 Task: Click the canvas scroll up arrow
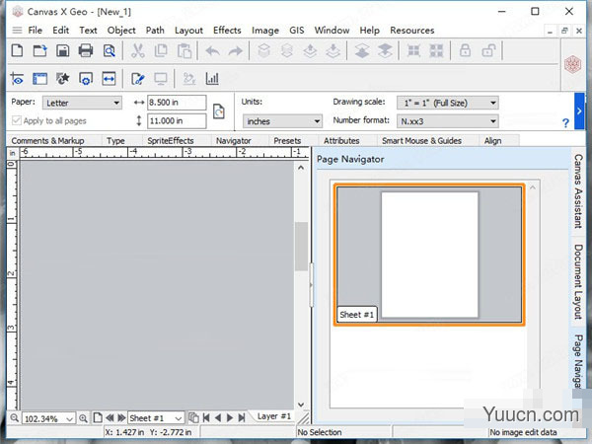[x=301, y=168]
